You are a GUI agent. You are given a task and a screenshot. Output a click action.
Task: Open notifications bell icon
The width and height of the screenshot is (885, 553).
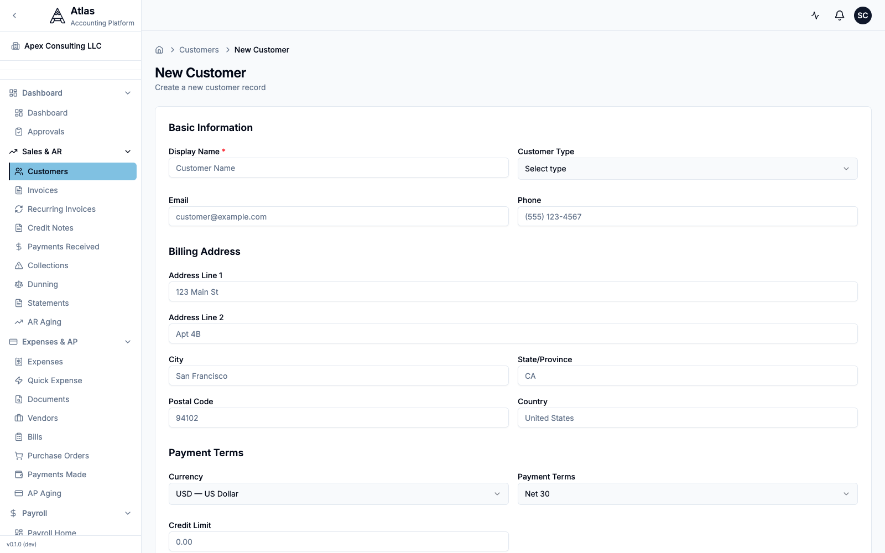840,15
